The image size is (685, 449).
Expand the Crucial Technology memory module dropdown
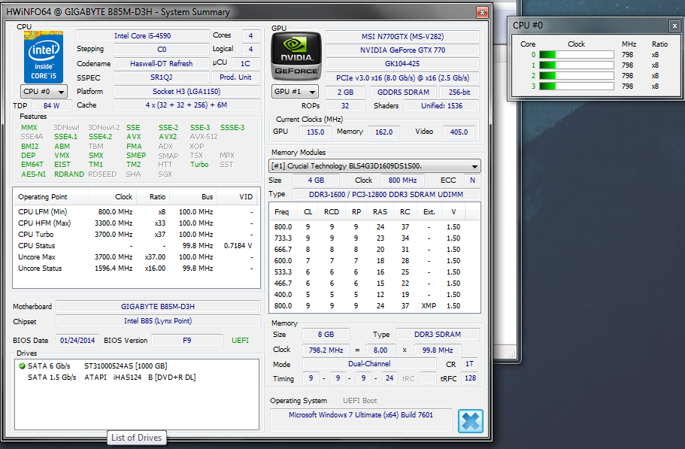(x=374, y=166)
